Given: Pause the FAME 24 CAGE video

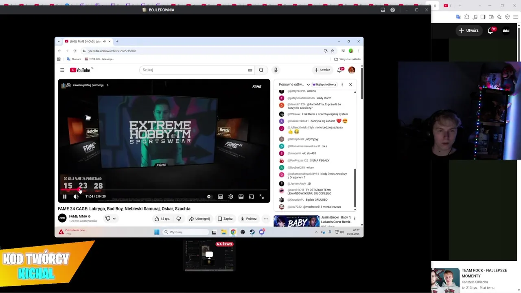Looking at the screenshot, I should coord(65,197).
